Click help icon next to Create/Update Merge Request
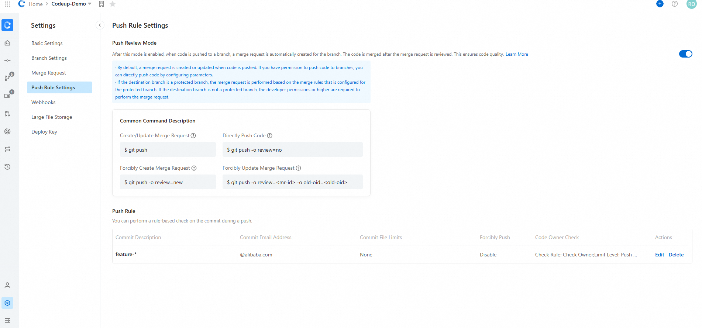Viewport: 702px width, 328px height. 193,135
